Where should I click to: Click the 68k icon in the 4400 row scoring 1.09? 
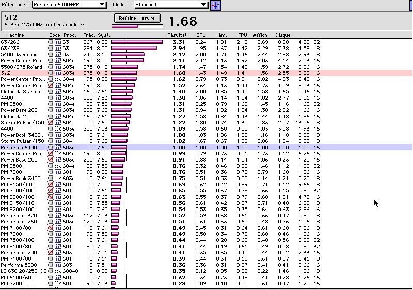tap(58, 128)
